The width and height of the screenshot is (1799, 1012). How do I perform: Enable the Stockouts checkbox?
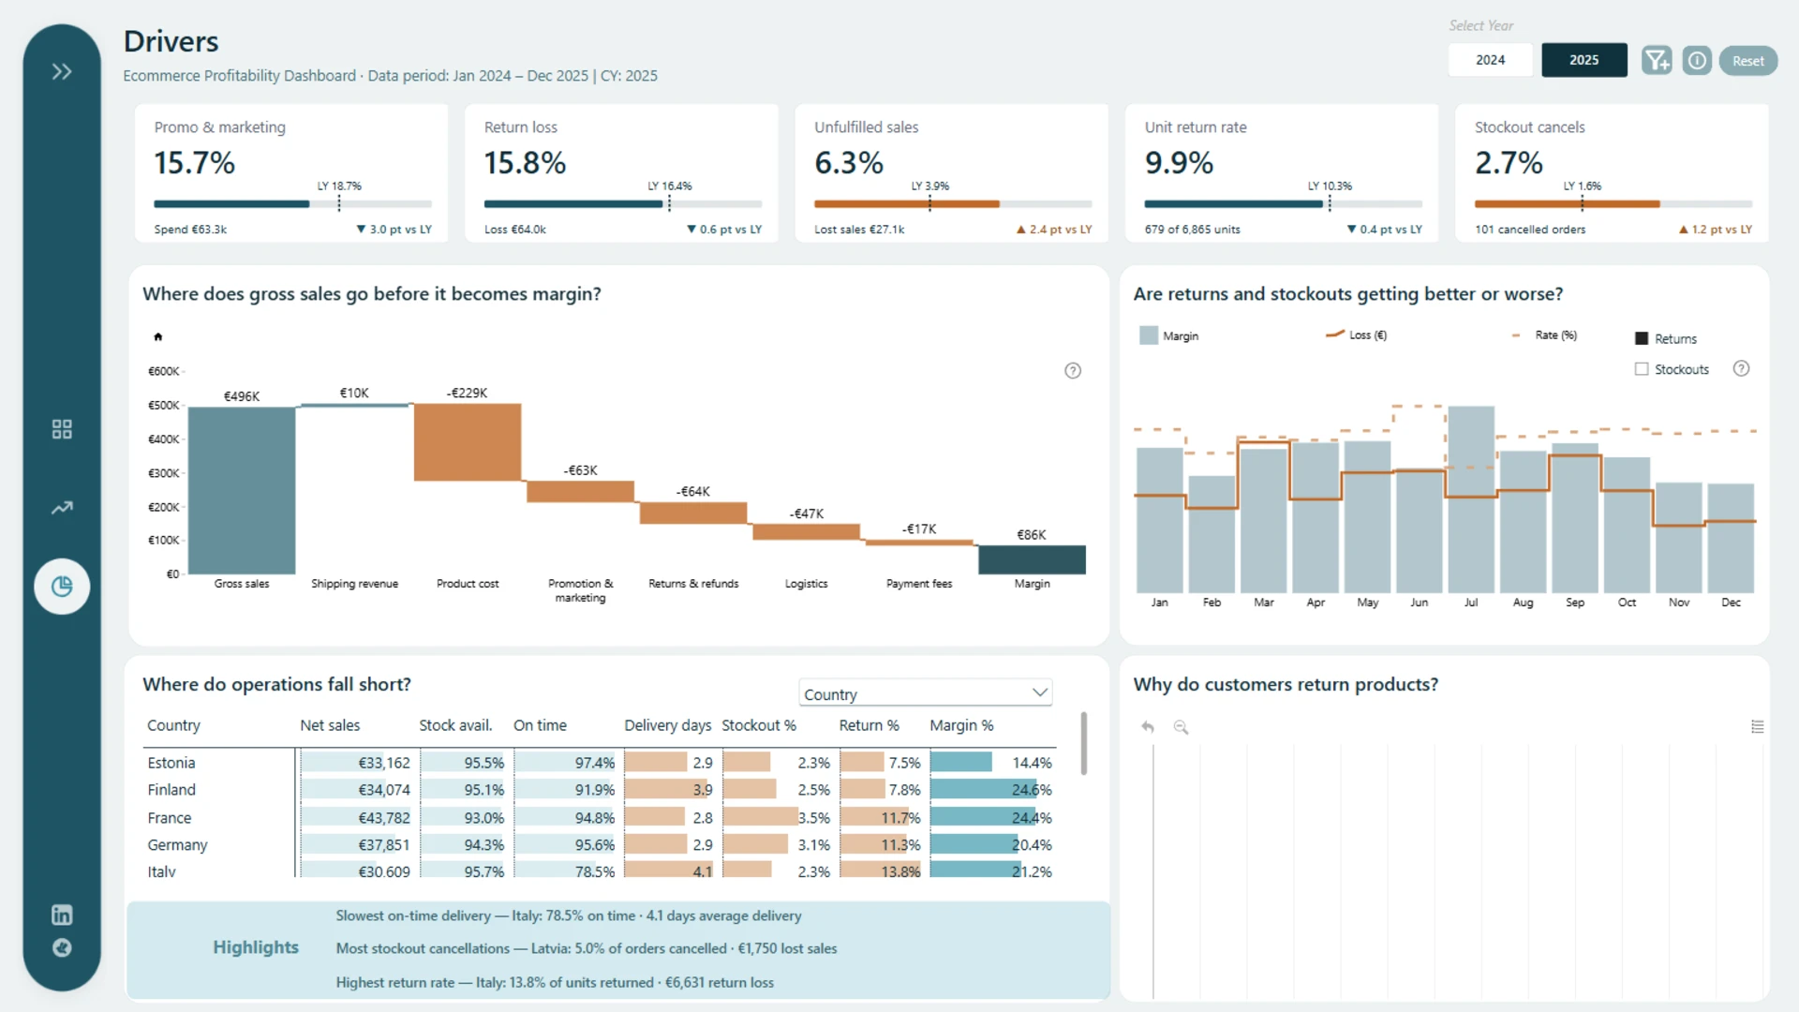pos(1642,369)
